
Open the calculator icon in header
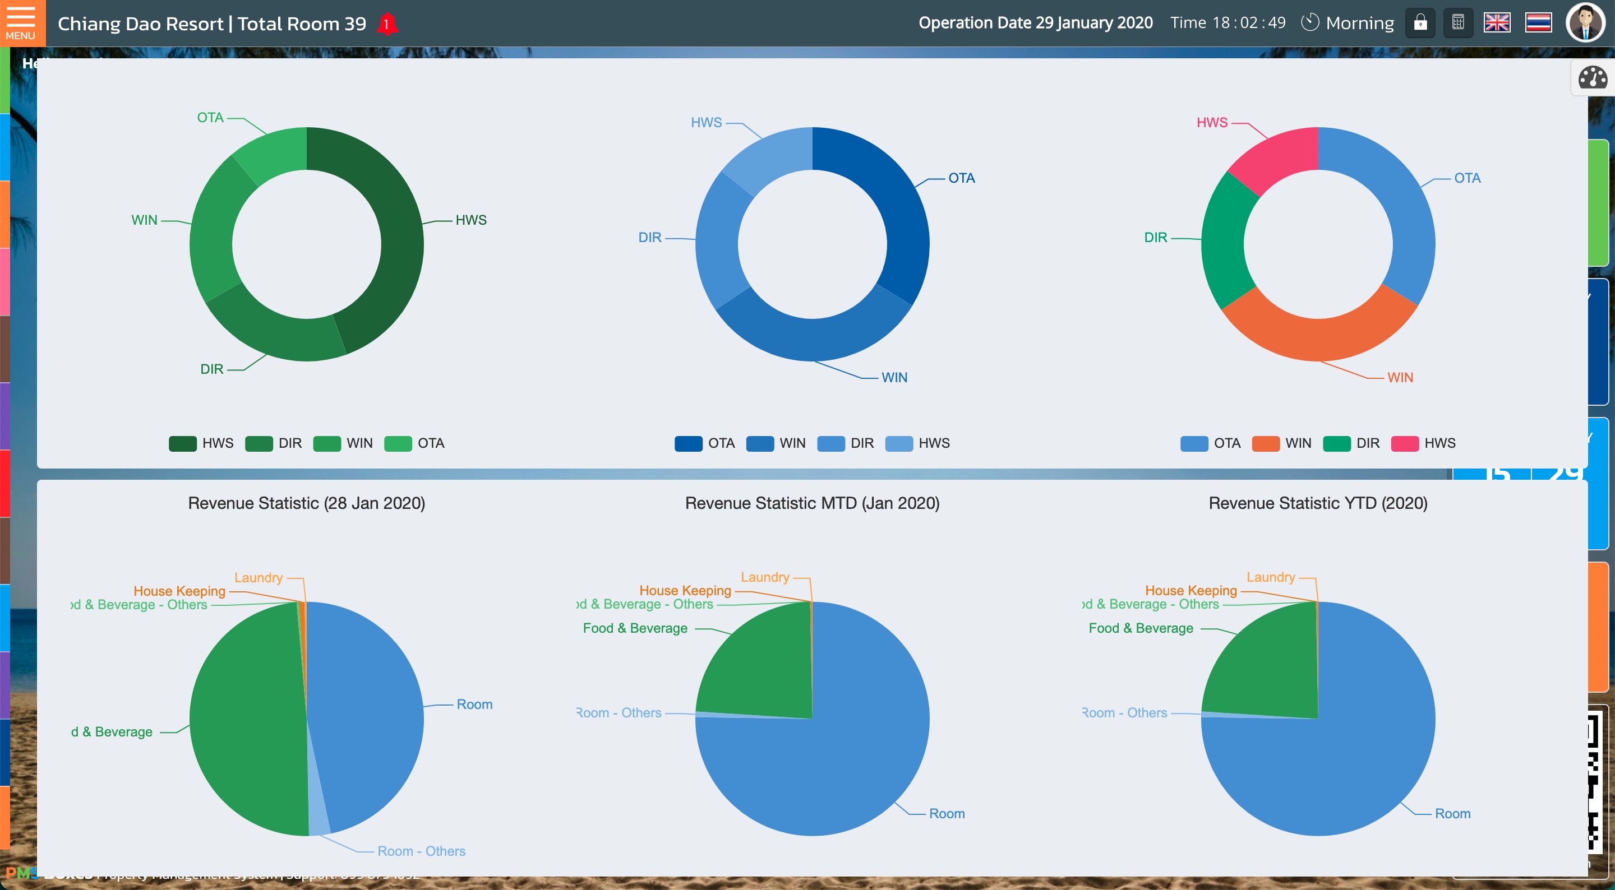1457,23
